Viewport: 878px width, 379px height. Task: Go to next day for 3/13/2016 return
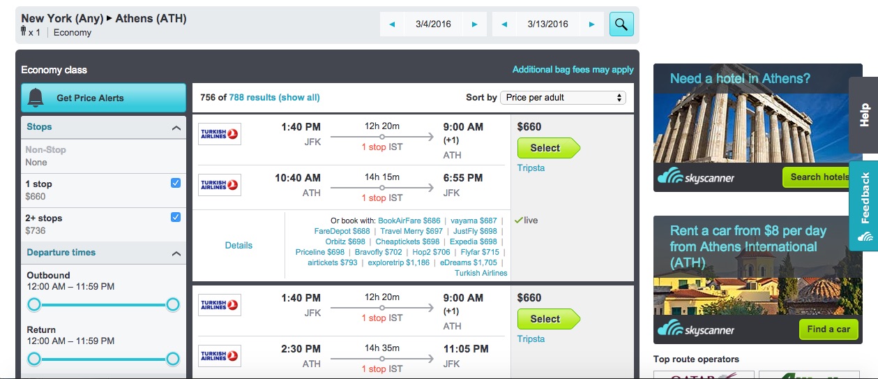[x=591, y=24]
